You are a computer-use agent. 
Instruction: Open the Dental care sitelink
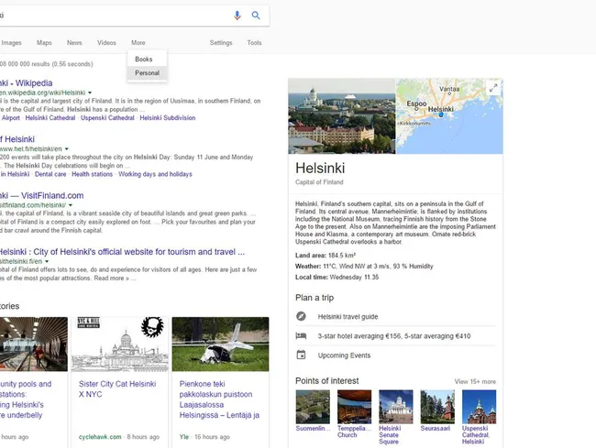[50, 174]
